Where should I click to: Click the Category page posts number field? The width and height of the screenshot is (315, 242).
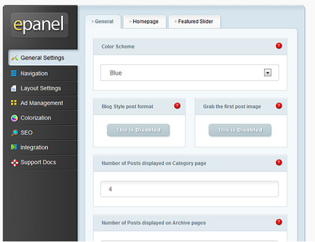[x=189, y=189]
